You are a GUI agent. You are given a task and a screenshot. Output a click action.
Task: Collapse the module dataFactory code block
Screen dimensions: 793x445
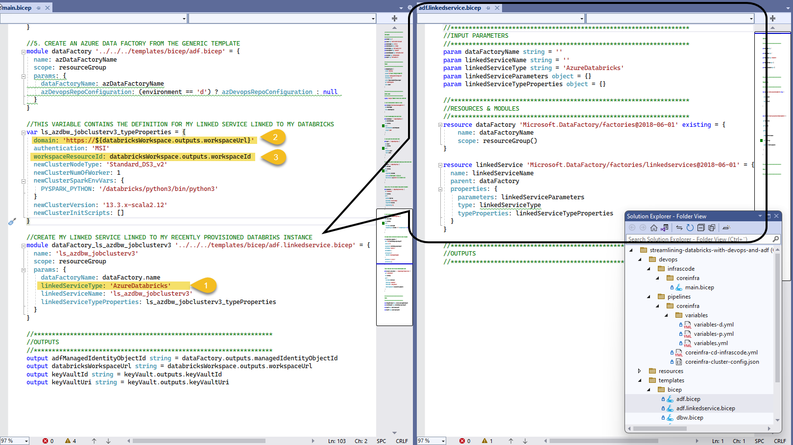(23, 52)
